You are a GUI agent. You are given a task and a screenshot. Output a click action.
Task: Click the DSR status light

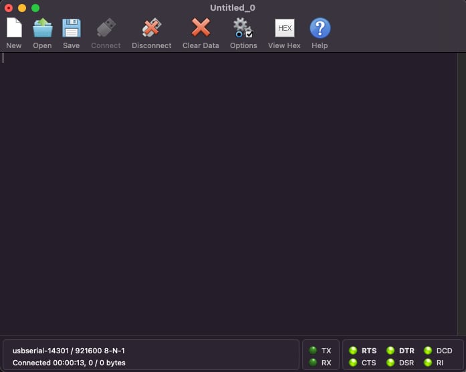[390, 363]
